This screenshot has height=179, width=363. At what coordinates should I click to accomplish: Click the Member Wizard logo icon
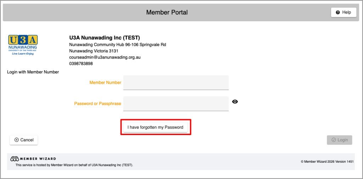[15, 159]
